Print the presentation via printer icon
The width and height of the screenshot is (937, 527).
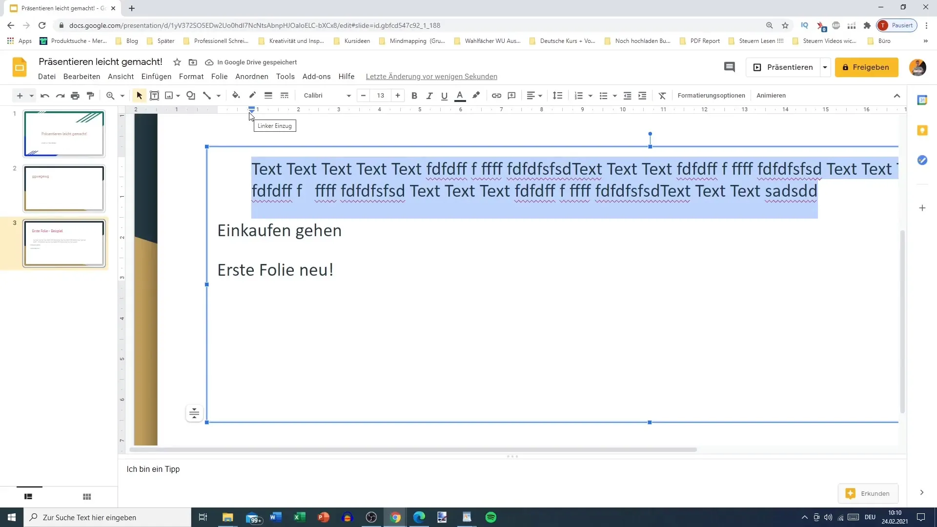pos(75,96)
